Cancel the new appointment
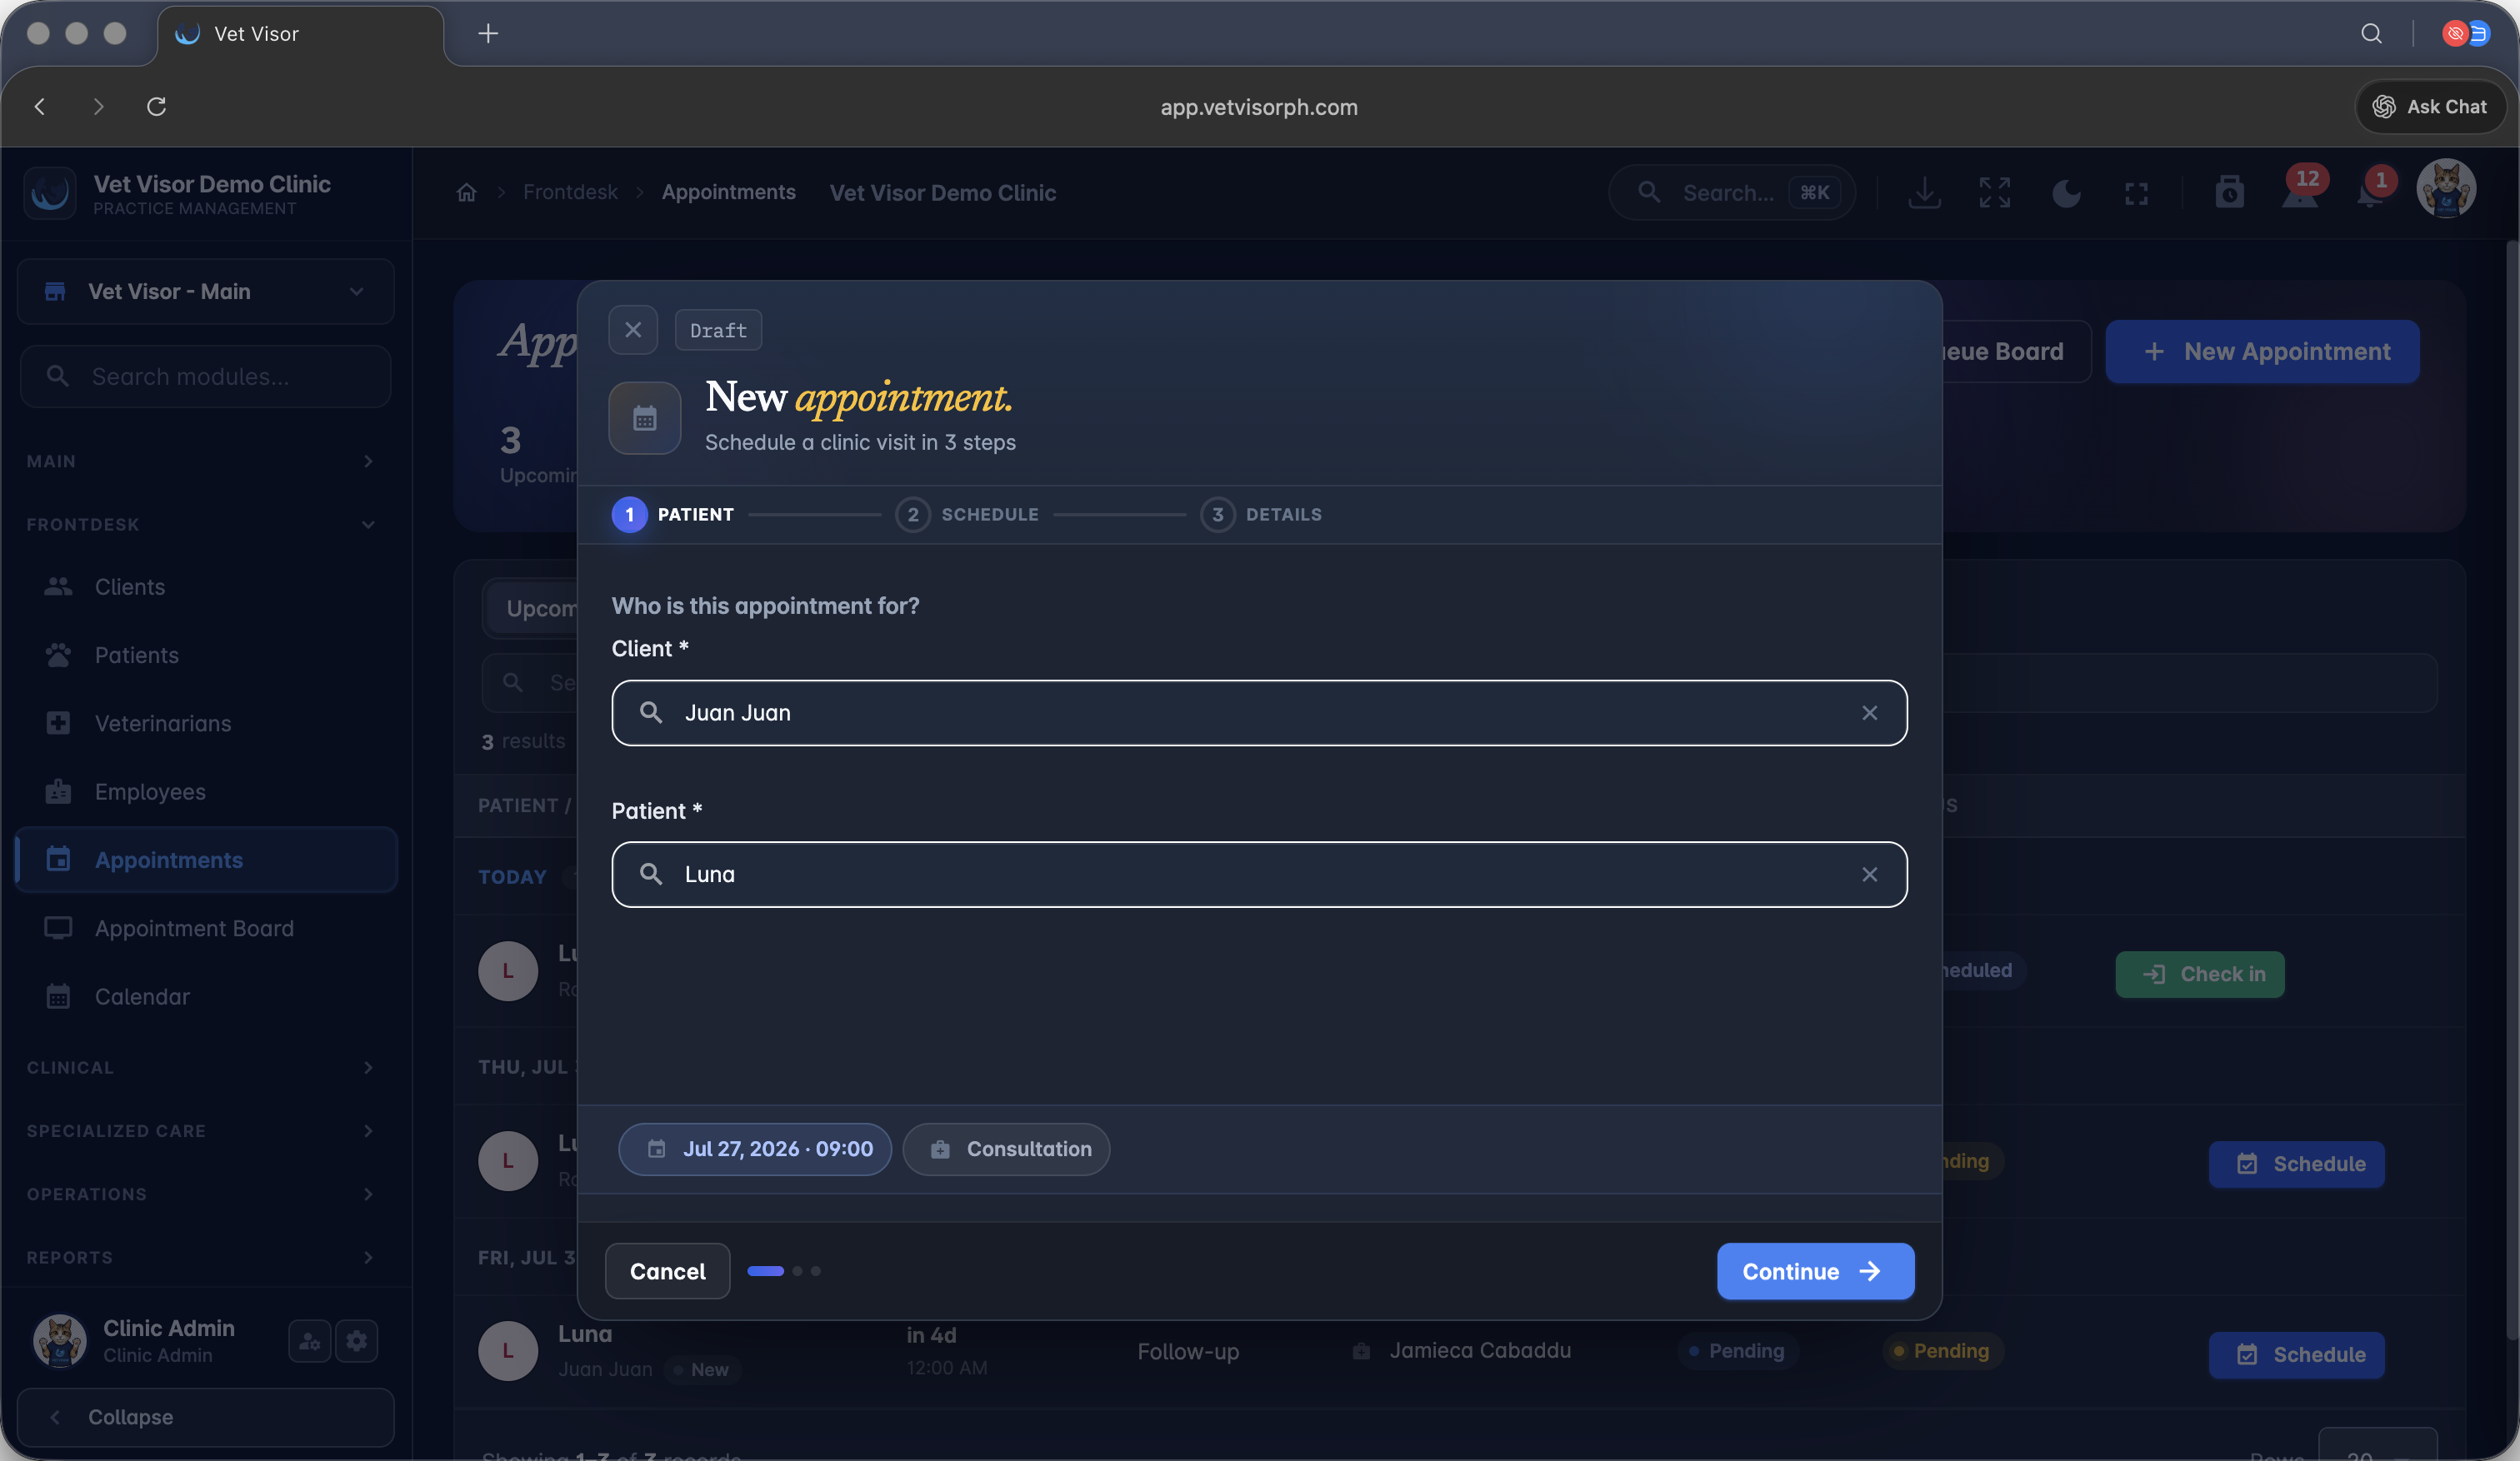 tap(667, 1271)
